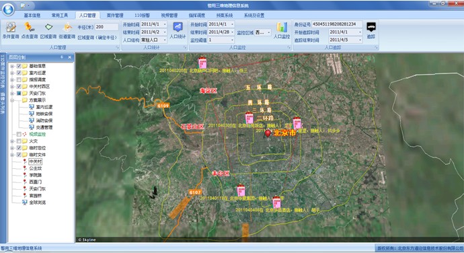Enable the 指挥调度 layer checkbox
464x253 pixels.
[19, 79]
